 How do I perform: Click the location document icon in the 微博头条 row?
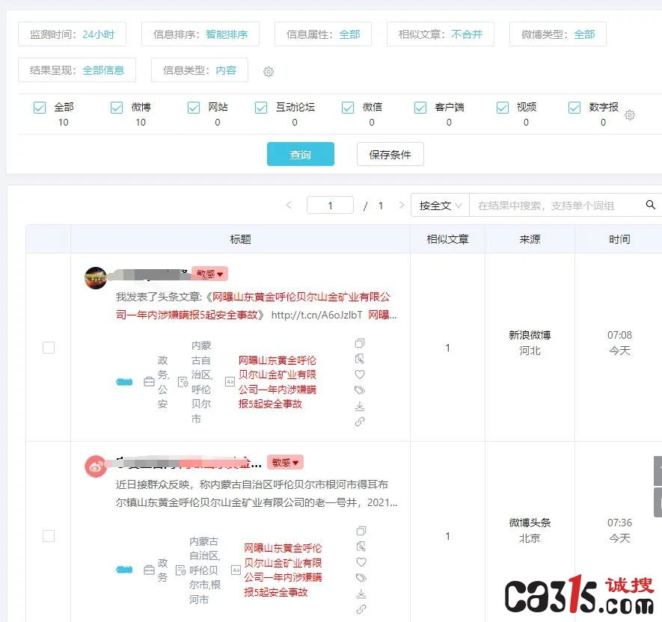click(x=181, y=570)
